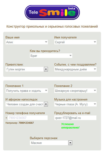Click the 'Например: 79001234567' example text
Image resolution: width=104 pixels, height=152 pixels.
20,123
